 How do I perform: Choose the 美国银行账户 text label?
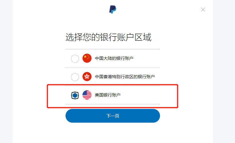[108, 95]
